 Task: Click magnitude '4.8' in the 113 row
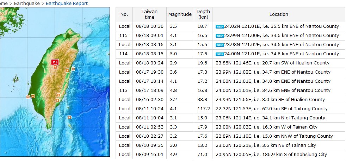tap(174, 91)
